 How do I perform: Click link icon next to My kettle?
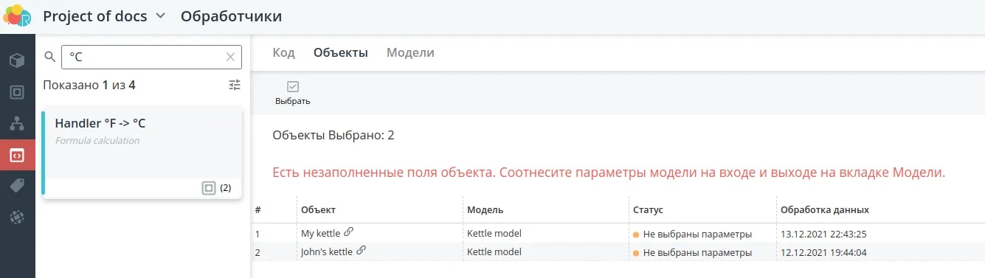click(349, 232)
